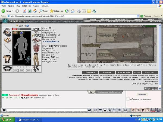Screen dimensions: 163x122
Task: Click the golden bracers equipment slot
Action: coord(7,40)
